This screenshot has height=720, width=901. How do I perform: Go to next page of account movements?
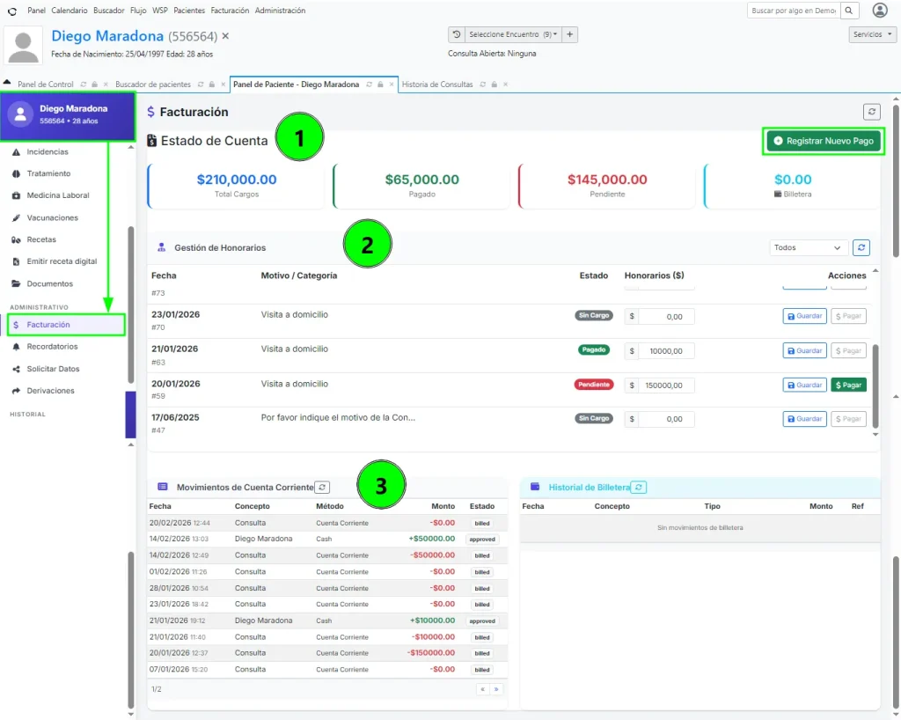[x=496, y=689]
